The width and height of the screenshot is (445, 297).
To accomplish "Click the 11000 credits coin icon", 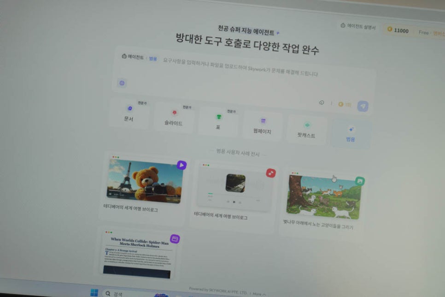I will (390, 29).
